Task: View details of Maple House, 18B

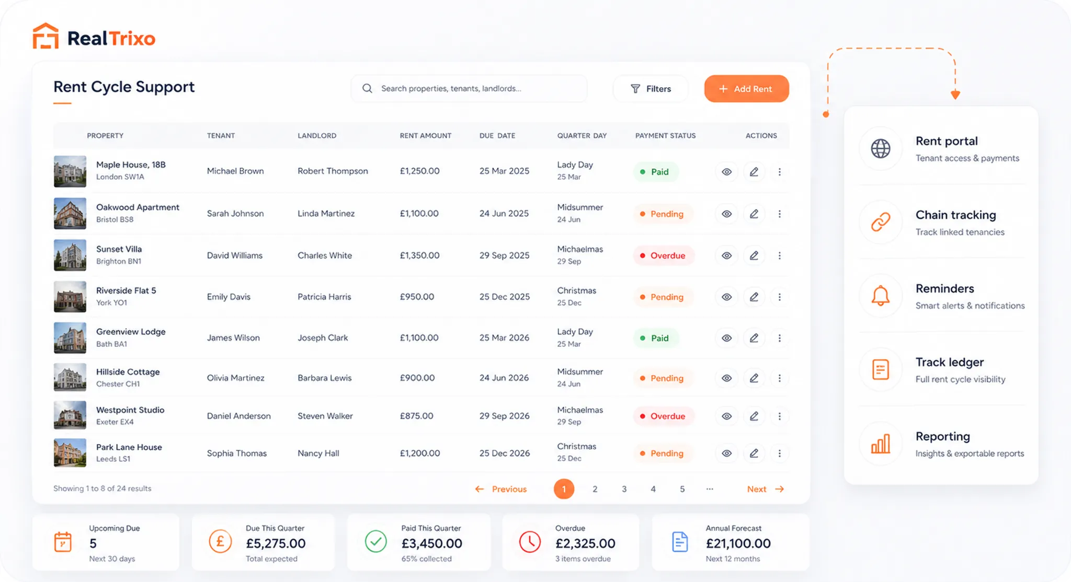Action: tap(726, 172)
